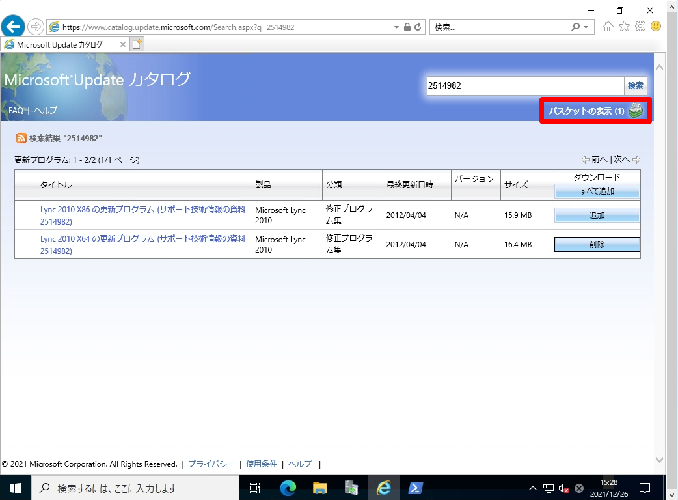The image size is (678, 500).
Task: Click 追加 for the Lync 2010 X86 update
Action: coord(597,215)
